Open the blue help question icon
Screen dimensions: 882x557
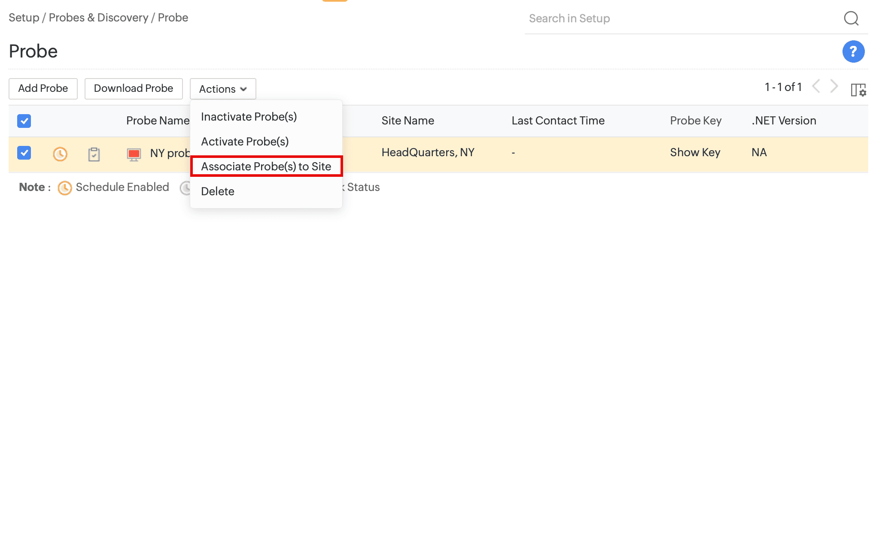(853, 51)
